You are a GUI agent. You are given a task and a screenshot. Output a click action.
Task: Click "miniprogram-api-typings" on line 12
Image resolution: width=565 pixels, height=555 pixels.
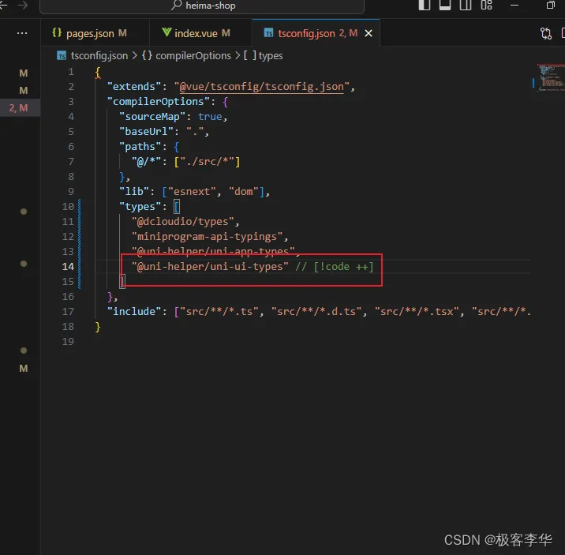[x=208, y=236]
